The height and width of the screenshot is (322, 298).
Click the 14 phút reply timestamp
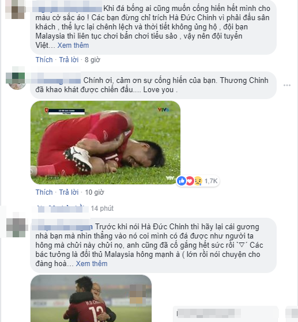[x=102, y=209]
